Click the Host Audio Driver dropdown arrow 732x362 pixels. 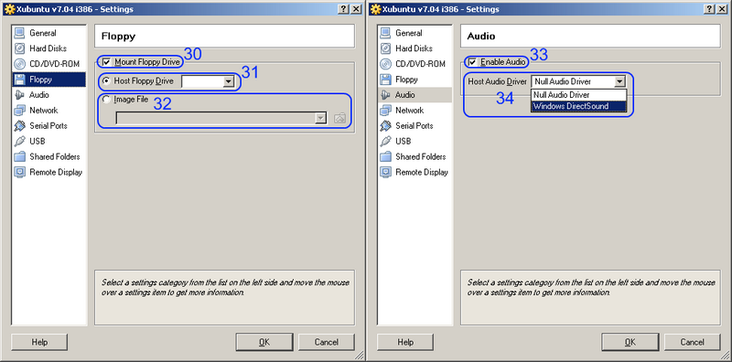click(x=619, y=81)
